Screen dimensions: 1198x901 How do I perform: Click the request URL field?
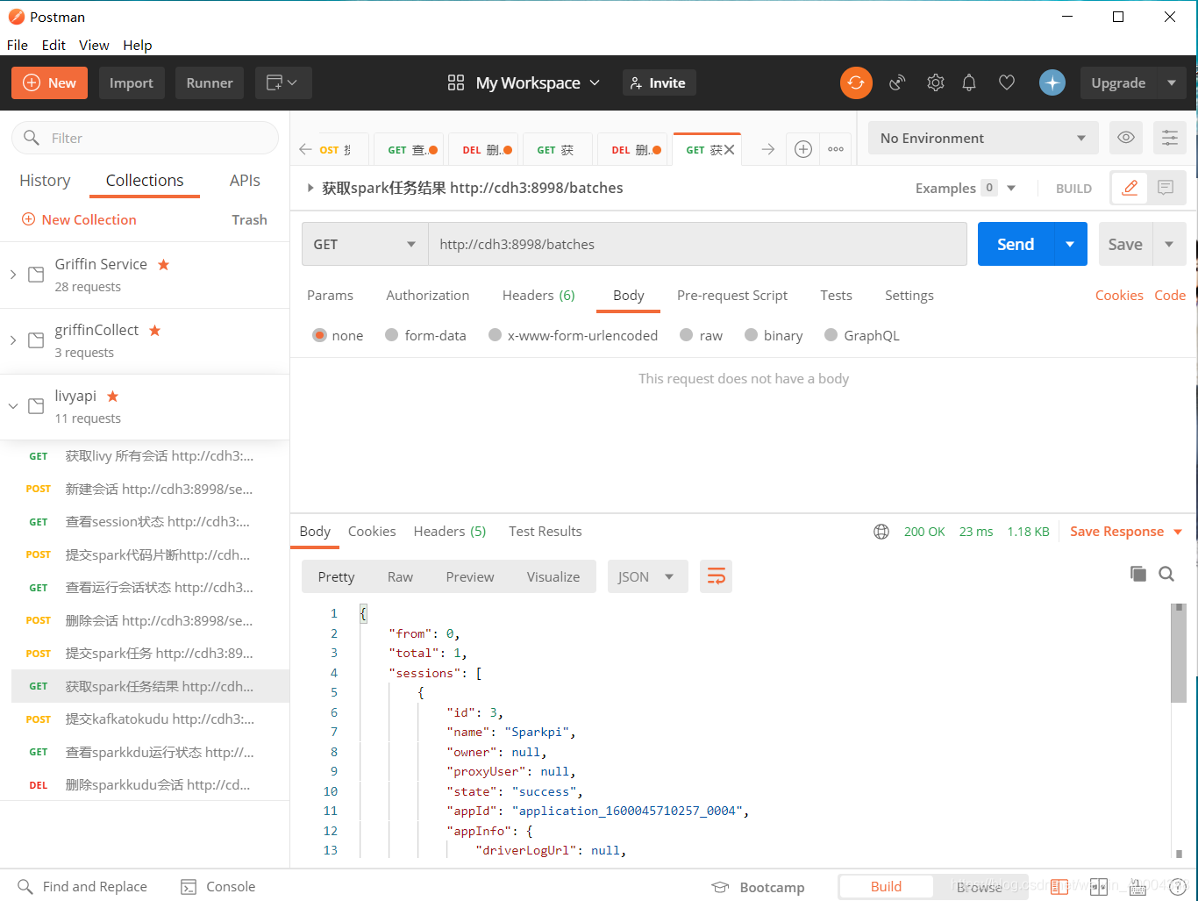coord(697,244)
